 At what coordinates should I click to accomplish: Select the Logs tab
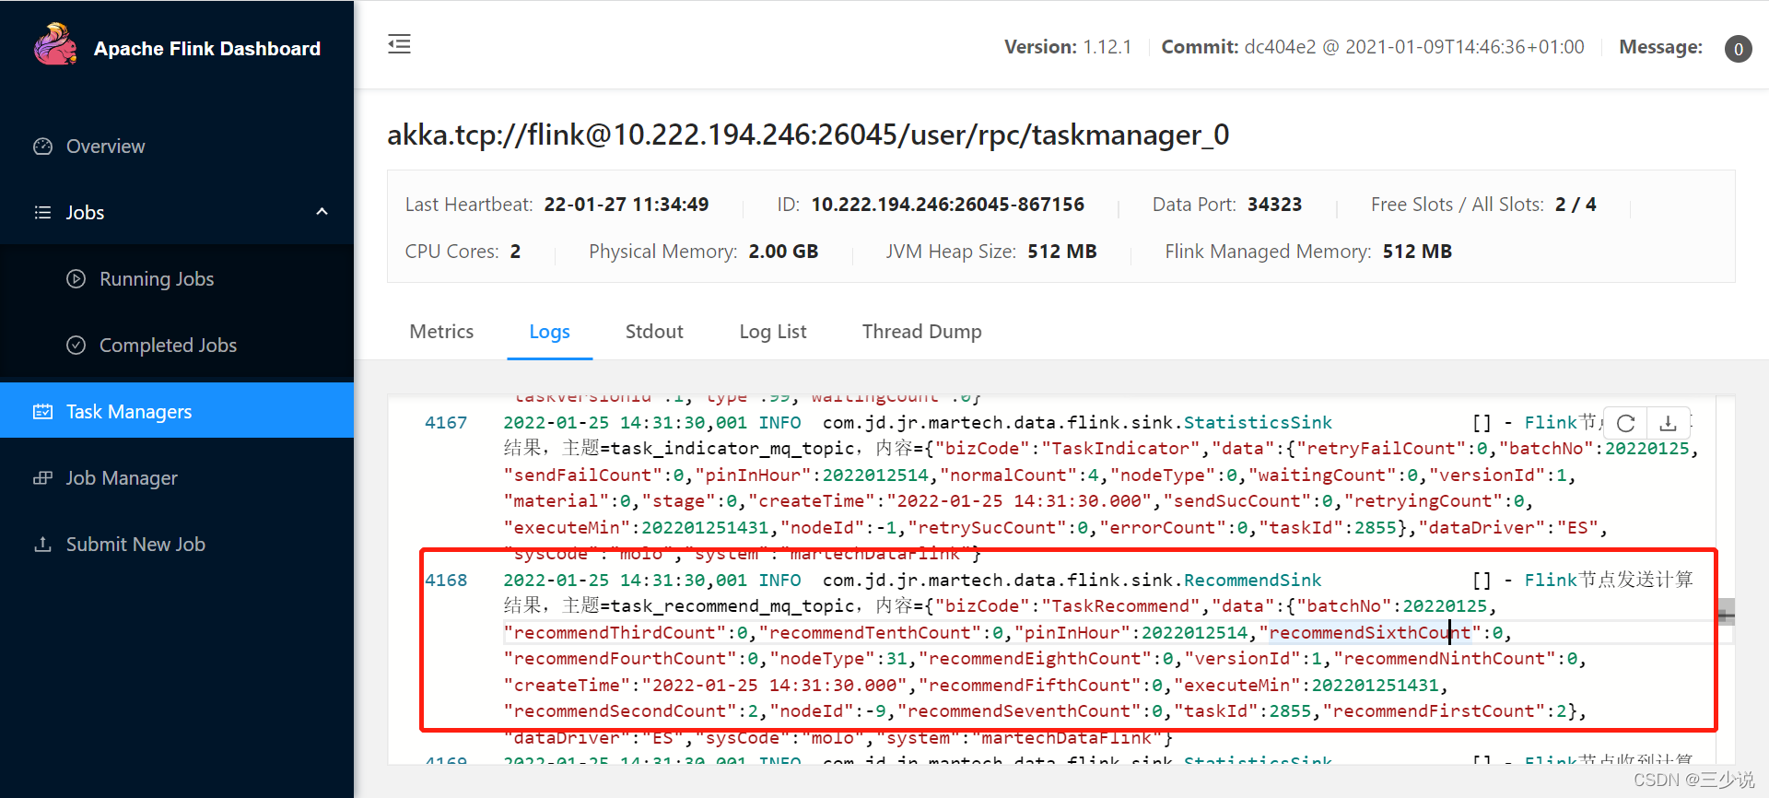pyautogui.click(x=549, y=332)
